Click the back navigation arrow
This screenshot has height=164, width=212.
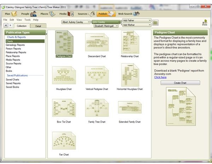coord(6,25)
